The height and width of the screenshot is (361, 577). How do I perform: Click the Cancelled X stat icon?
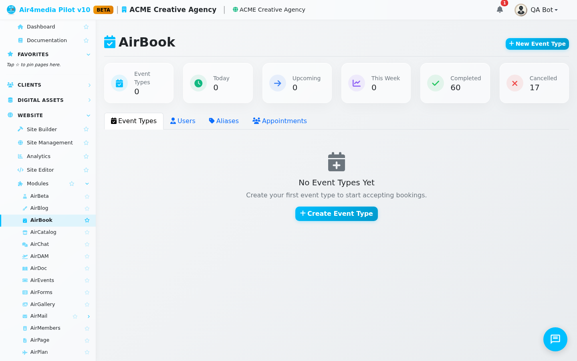(x=515, y=83)
